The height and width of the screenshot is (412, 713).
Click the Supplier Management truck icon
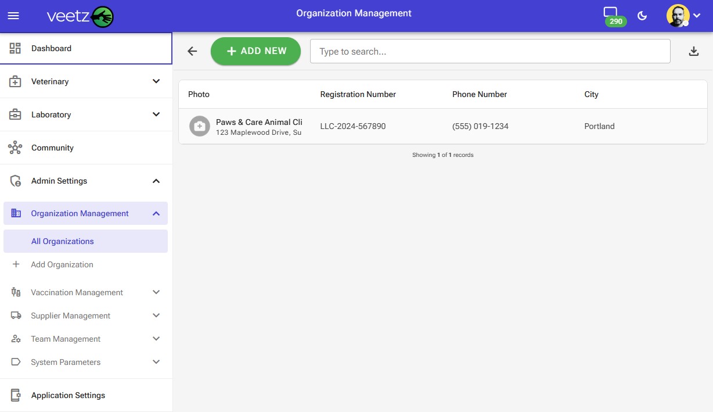point(16,316)
